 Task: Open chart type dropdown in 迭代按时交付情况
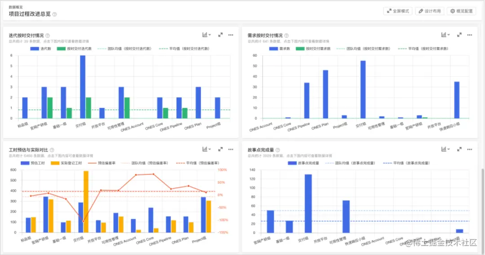click(x=207, y=35)
